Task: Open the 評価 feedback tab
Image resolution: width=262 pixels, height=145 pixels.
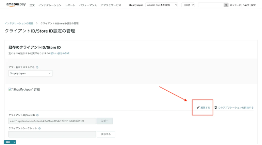Action: point(8,142)
